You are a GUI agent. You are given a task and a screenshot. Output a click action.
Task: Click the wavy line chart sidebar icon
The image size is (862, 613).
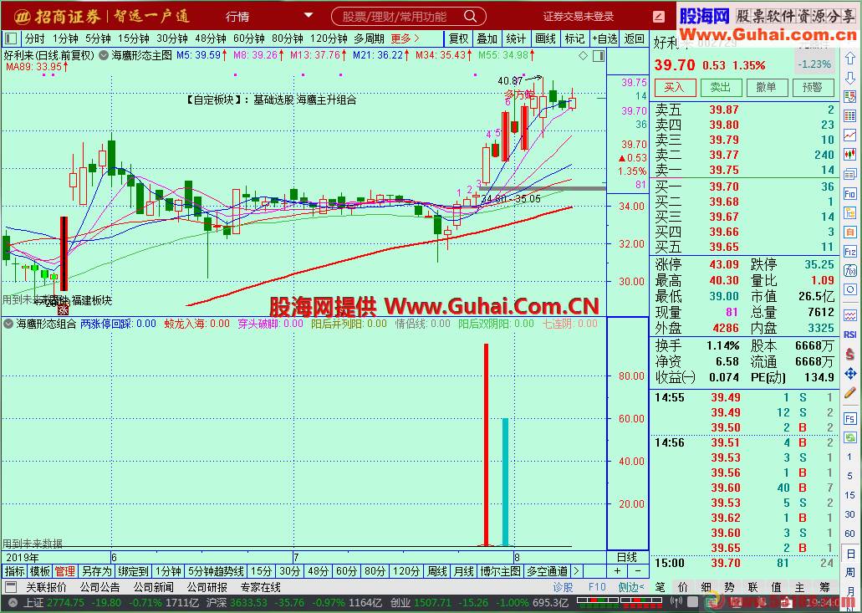click(850, 315)
